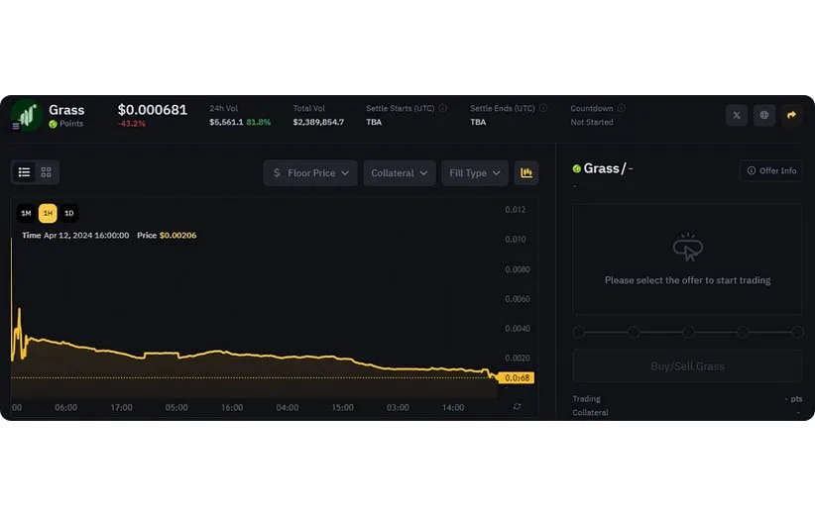Click the Offer Info button
This screenshot has height=517, width=815.
click(x=771, y=171)
